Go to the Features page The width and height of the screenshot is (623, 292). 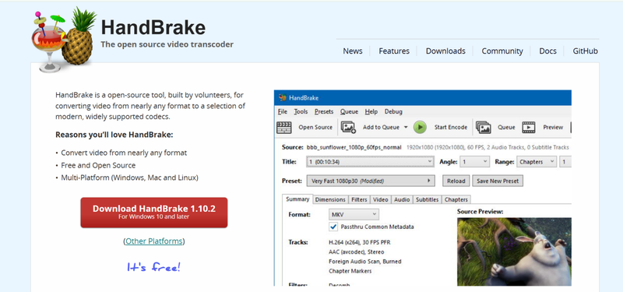394,51
